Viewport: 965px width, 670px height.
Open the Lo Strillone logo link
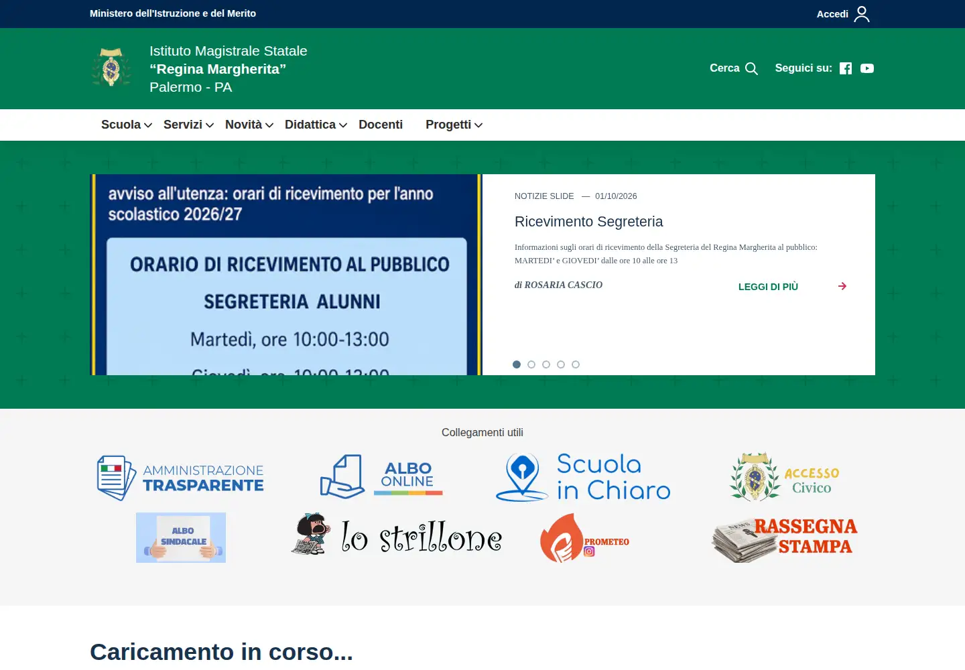[x=397, y=535]
